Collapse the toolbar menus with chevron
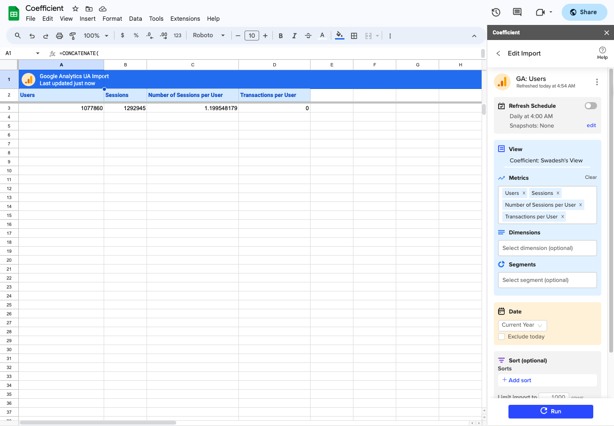This screenshot has height=426, width=614. (474, 36)
